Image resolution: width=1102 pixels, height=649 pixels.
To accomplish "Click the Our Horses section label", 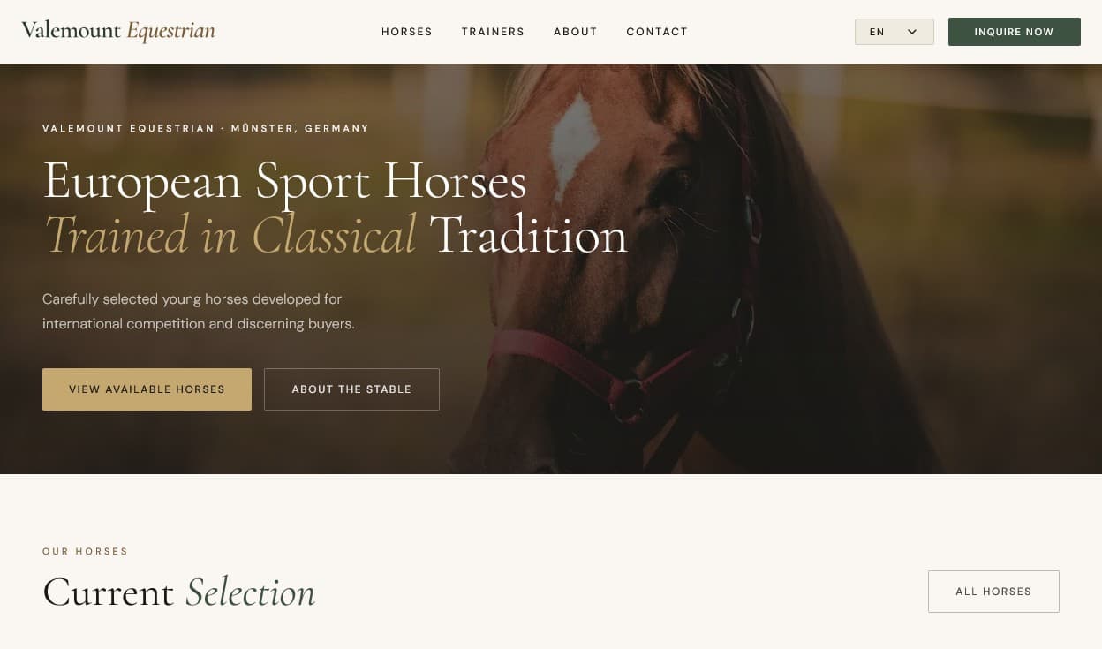I will click(x=85, y=552).
